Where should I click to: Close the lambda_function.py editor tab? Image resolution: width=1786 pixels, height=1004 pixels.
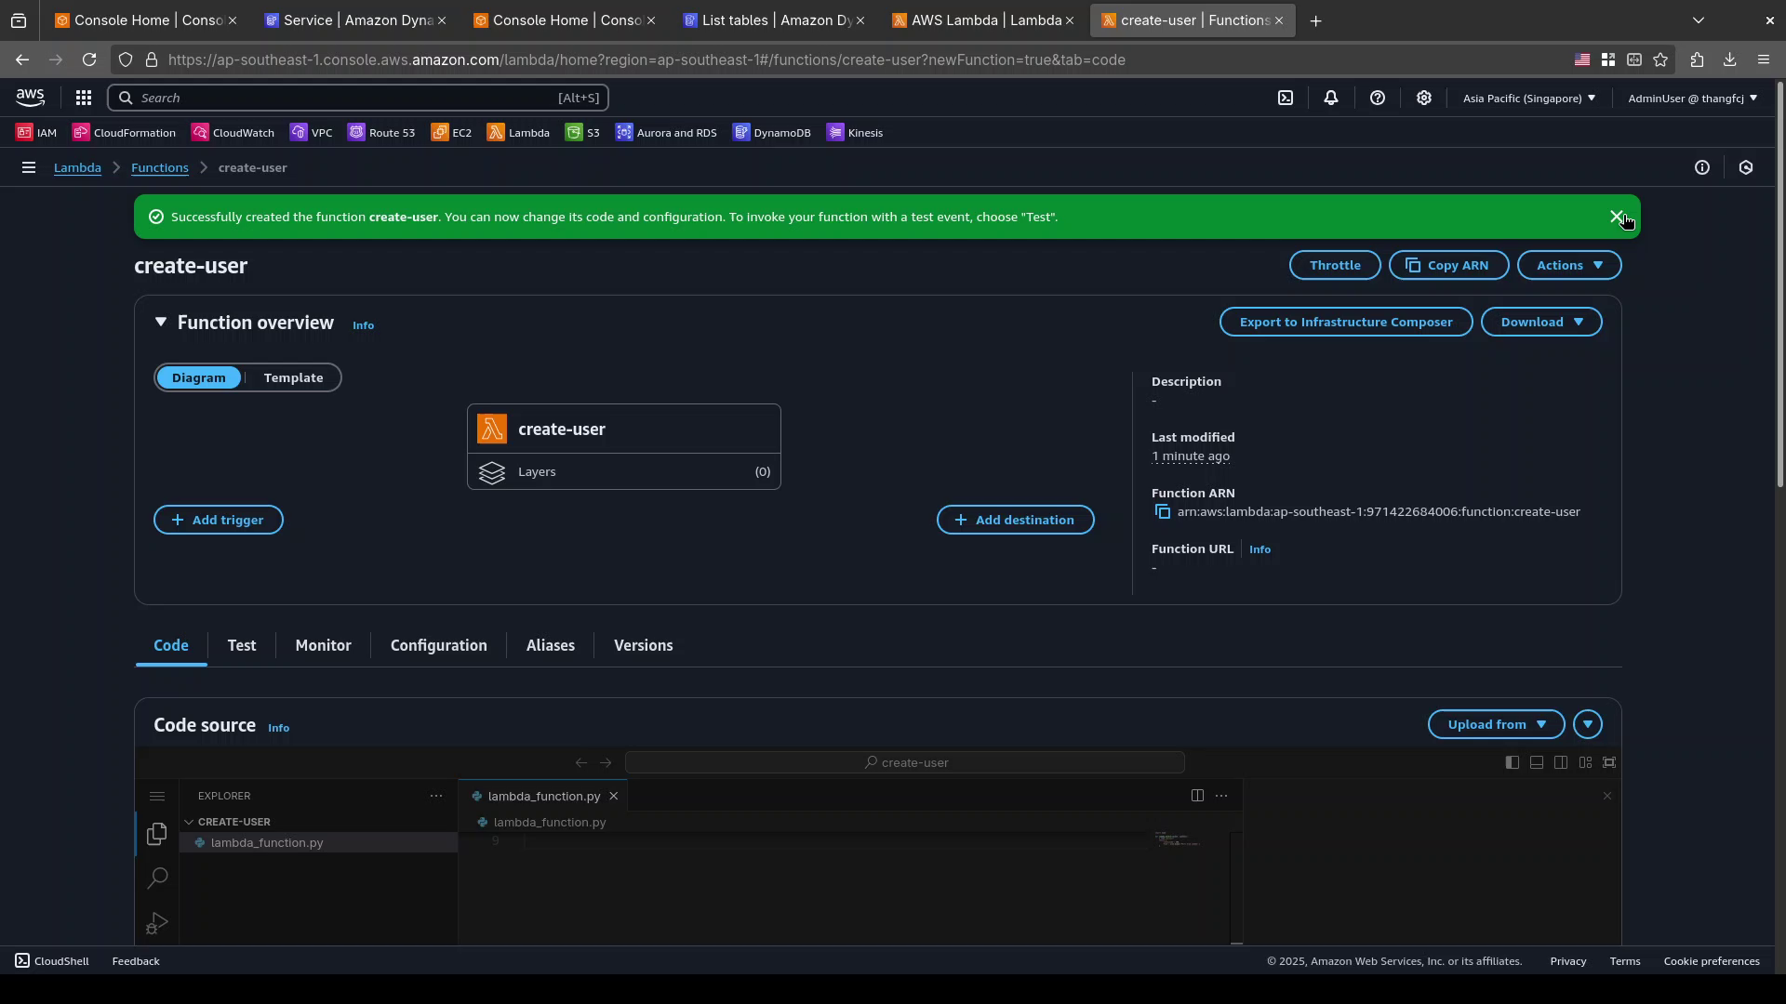pyautogui.click(x=613, y=797)
